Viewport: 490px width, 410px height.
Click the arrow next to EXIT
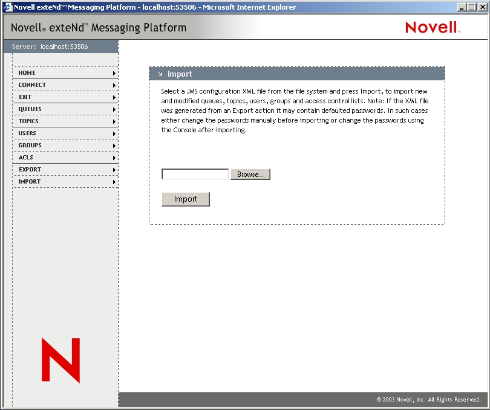point(114,97)
